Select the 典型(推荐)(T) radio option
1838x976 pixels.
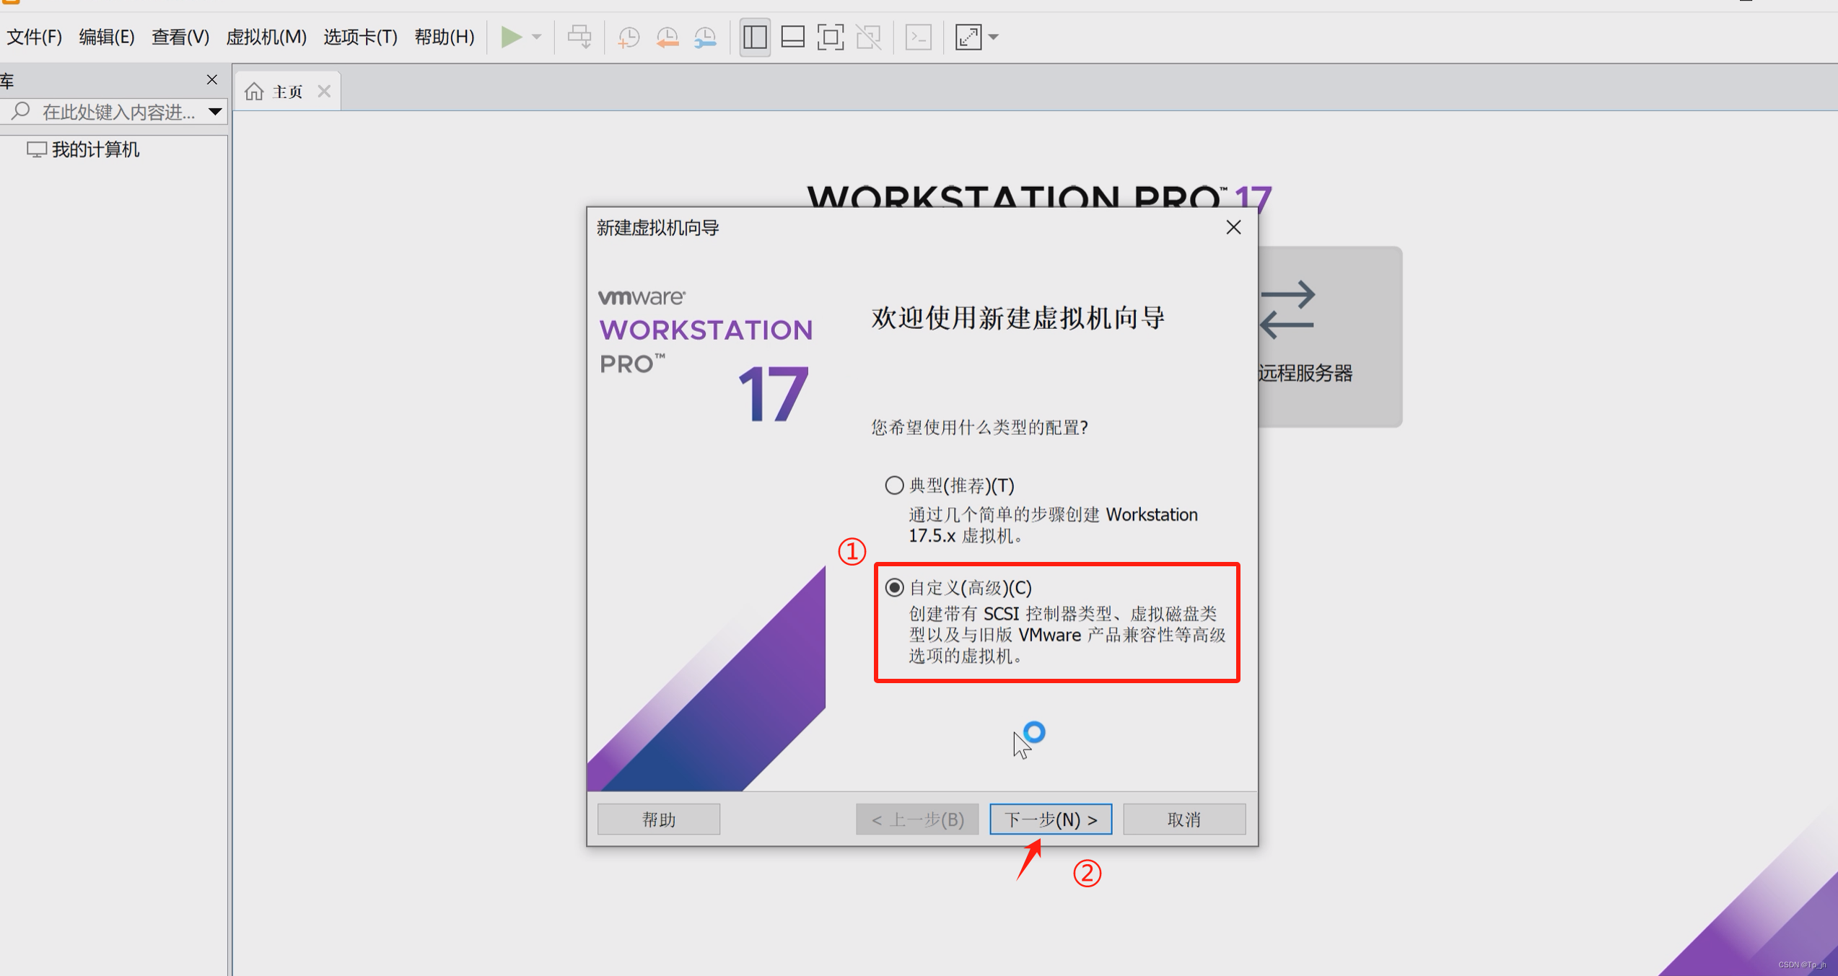894,485
